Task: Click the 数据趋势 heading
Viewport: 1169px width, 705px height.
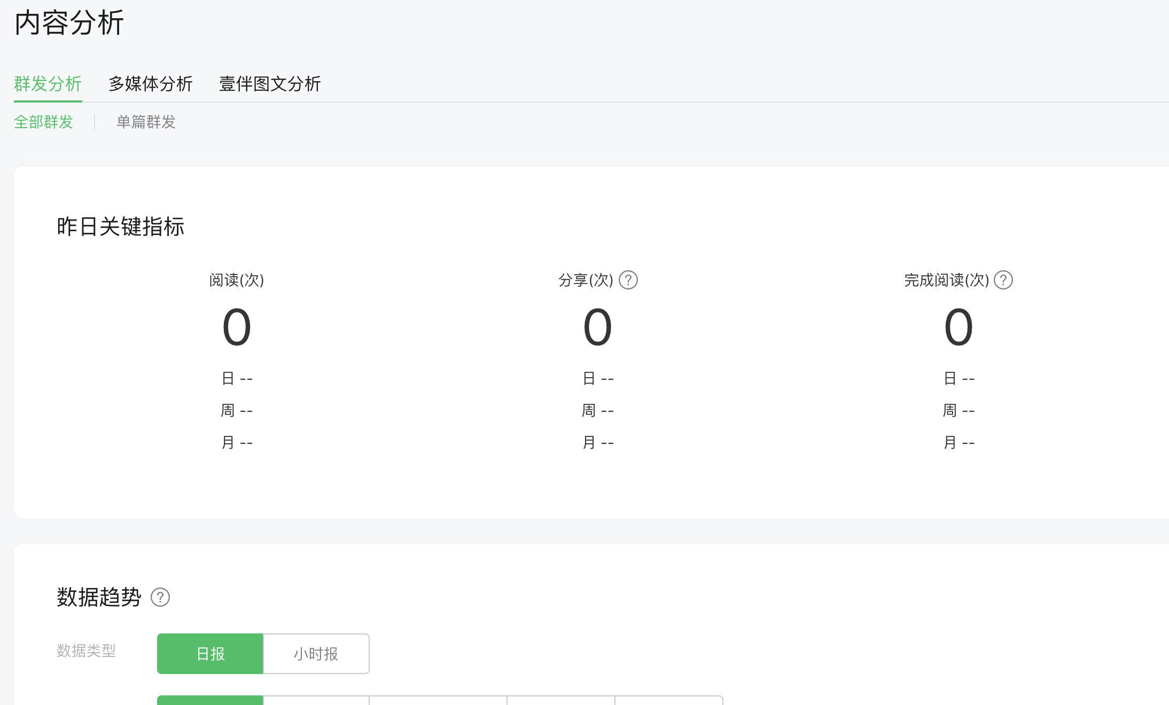Action: coord(99,597)
